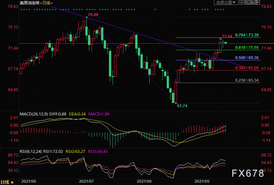Select the RSI(6,12,24) indicator label

click(x=31, y=151)
